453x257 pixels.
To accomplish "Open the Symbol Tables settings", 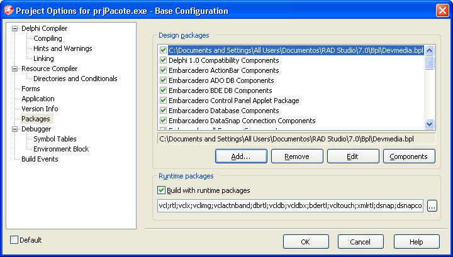I will [x=55, y=139].
